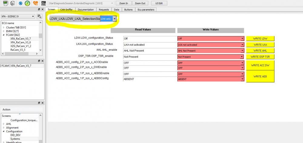303x143 pixels.
Task: Click the WRITE ACC DW button
Action: (x=260, y=65)
